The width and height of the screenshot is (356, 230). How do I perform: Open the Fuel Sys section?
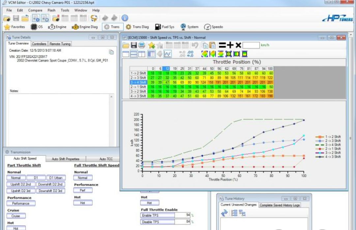coord(164,27)
